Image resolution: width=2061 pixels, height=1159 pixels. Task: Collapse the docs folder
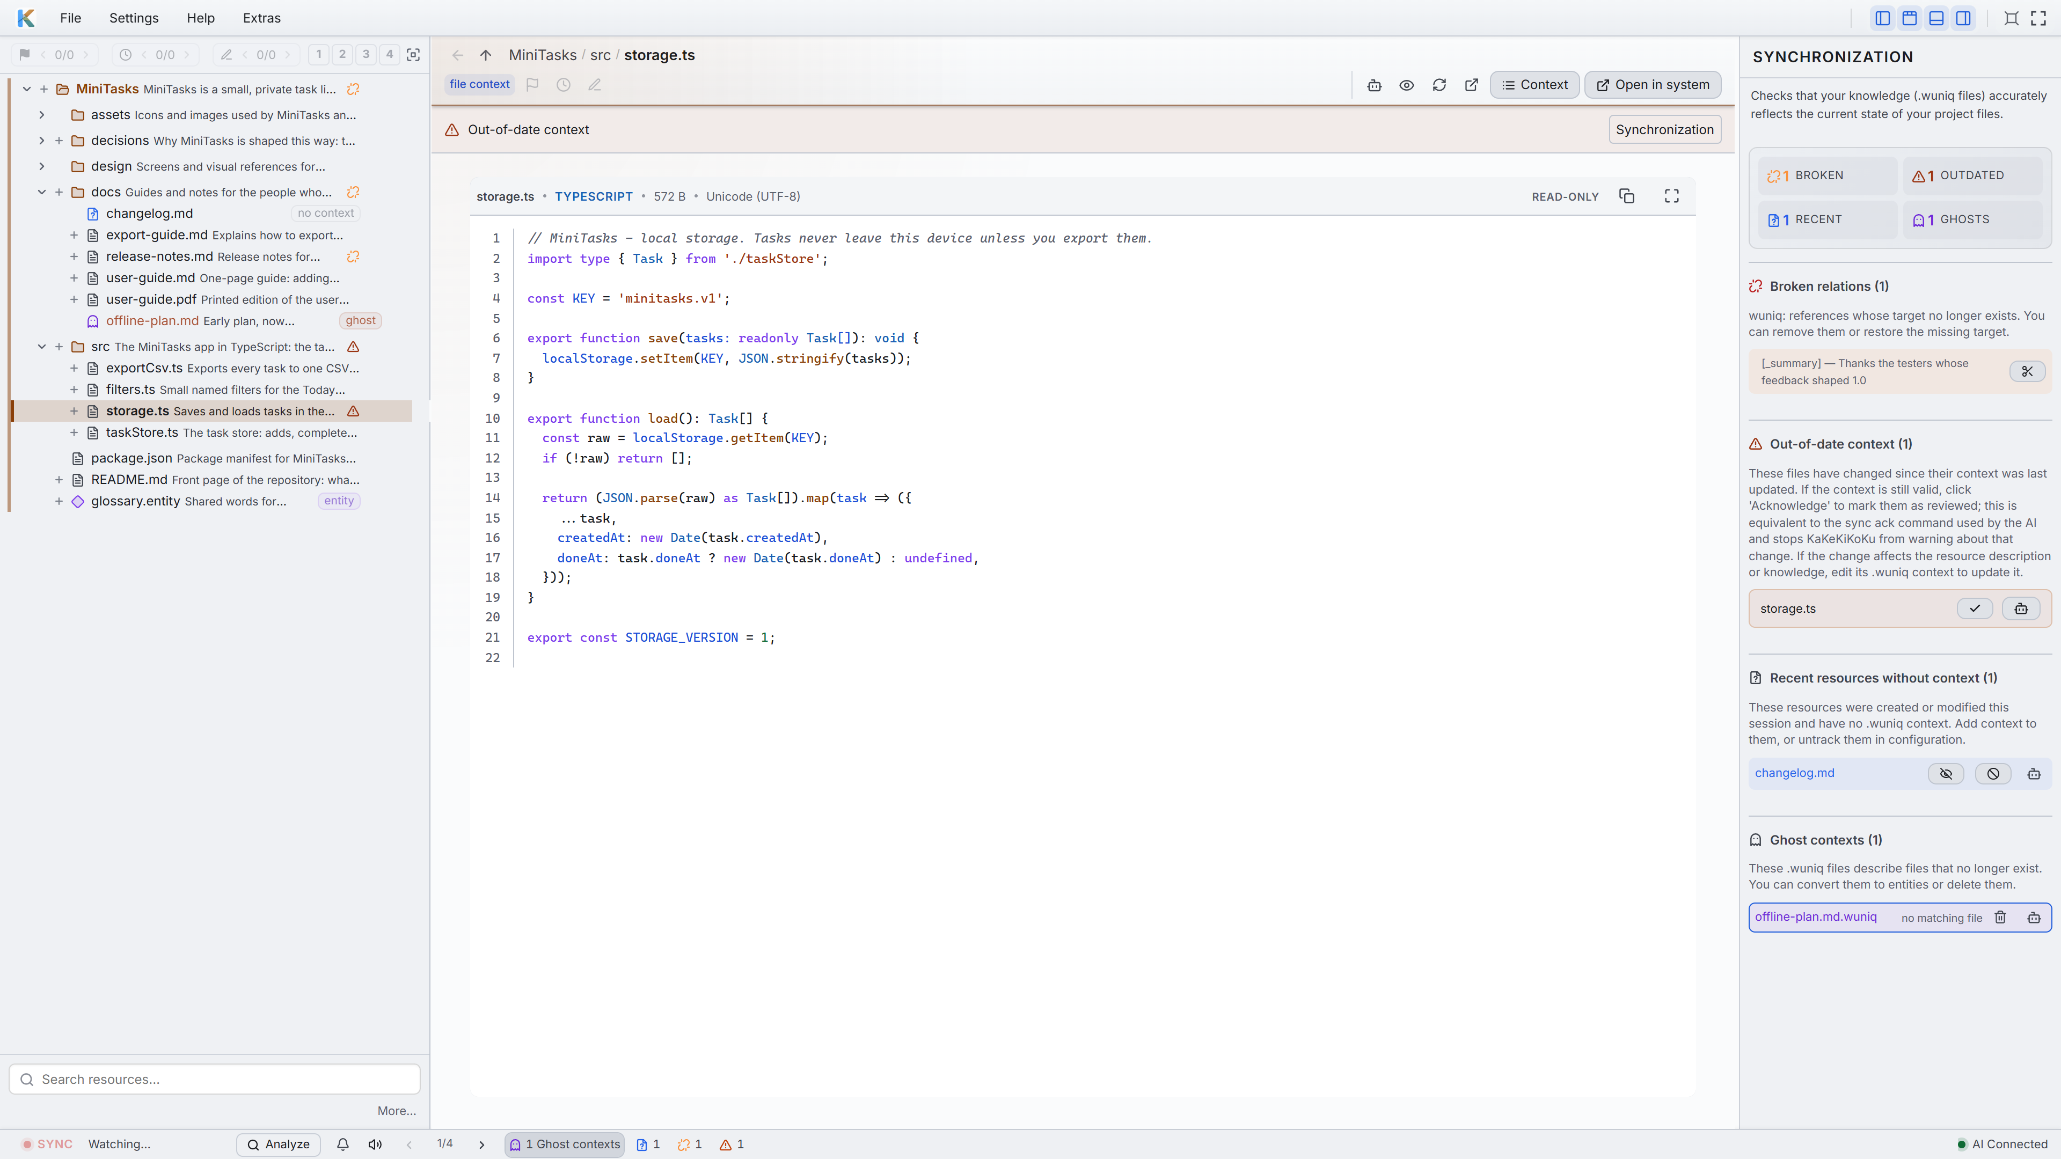click(42, 192)
